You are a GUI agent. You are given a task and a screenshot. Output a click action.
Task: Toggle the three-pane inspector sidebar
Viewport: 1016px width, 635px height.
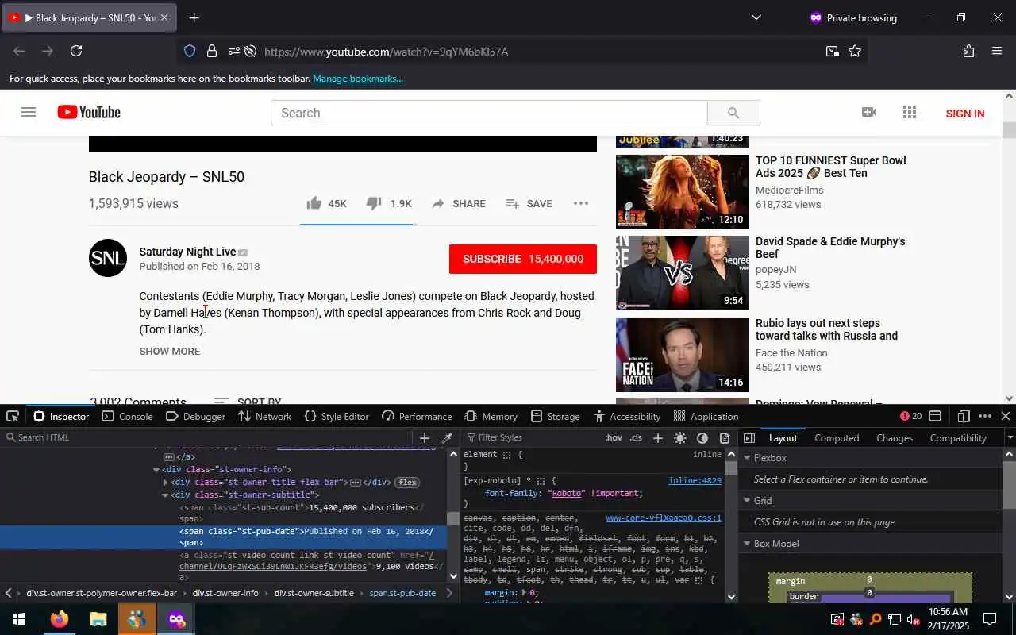click(749, 437)
